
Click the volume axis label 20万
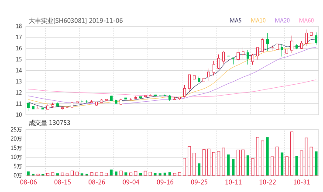[x=16, y=139]
